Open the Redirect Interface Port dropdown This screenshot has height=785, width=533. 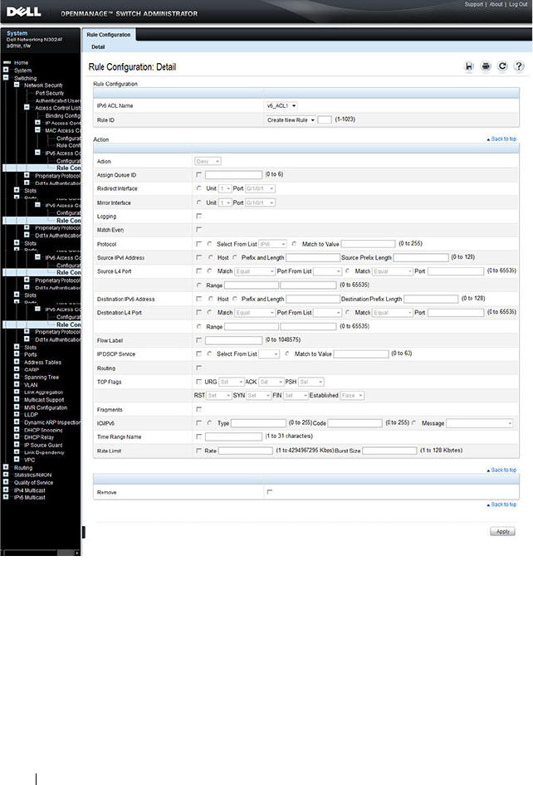261,188
